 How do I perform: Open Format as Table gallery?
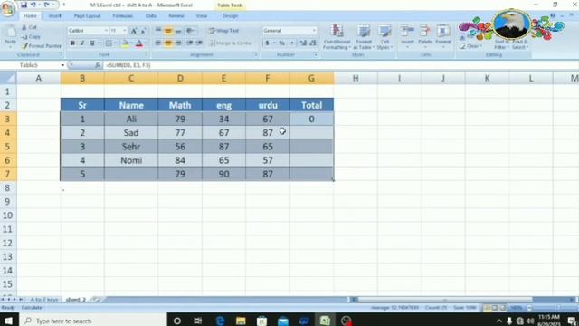364,37
